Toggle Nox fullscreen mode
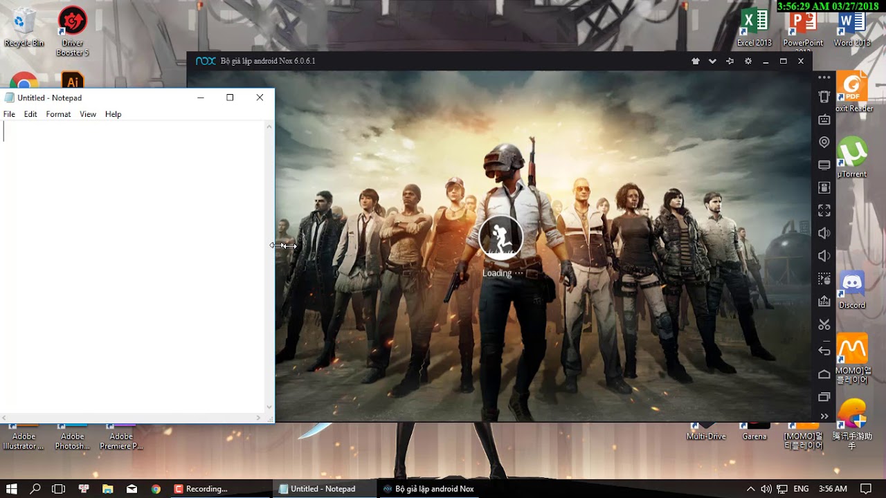Image resolution: width=886 pixels, height=498 pixels. coord(824,210)
